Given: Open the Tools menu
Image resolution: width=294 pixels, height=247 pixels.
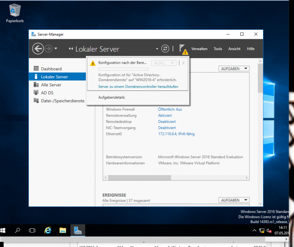Looking at the screenshot, I should click(218, 49).
